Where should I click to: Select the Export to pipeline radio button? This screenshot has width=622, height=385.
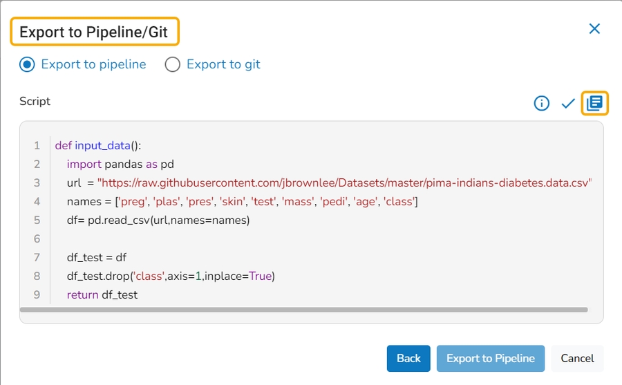click(x=28, y=65)
